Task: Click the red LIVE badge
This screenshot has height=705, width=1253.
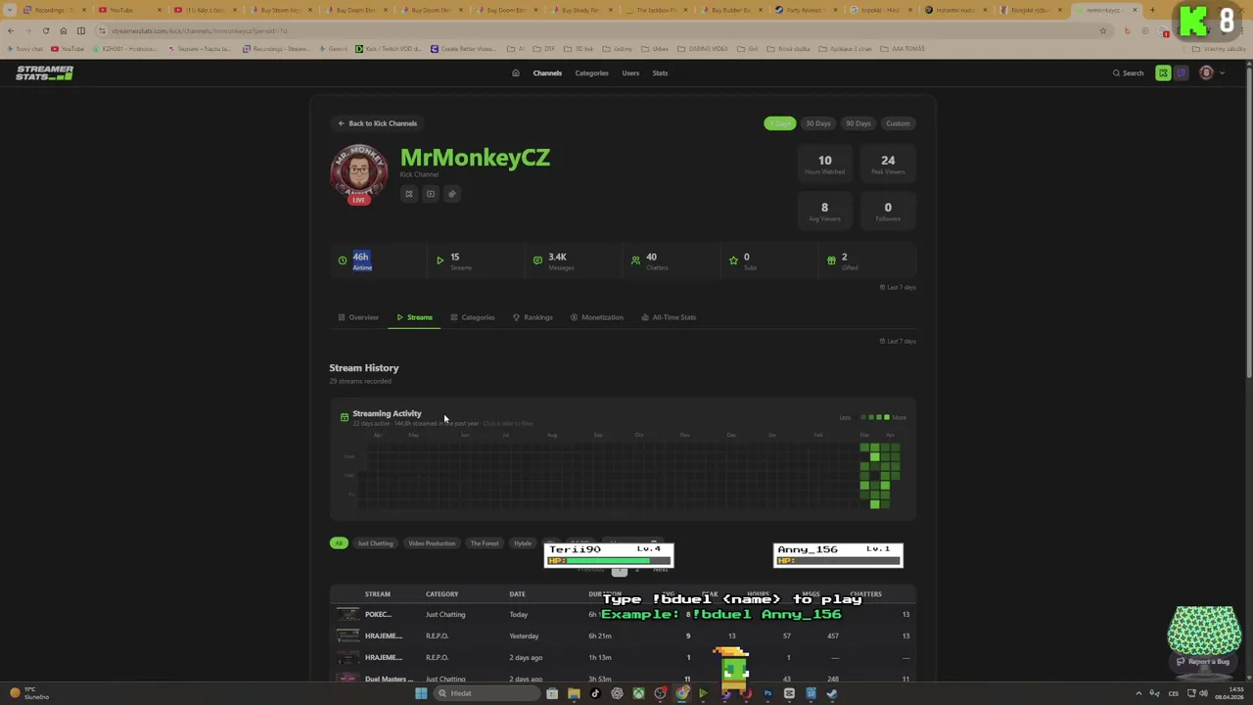Action: click(x=359, y=199)
